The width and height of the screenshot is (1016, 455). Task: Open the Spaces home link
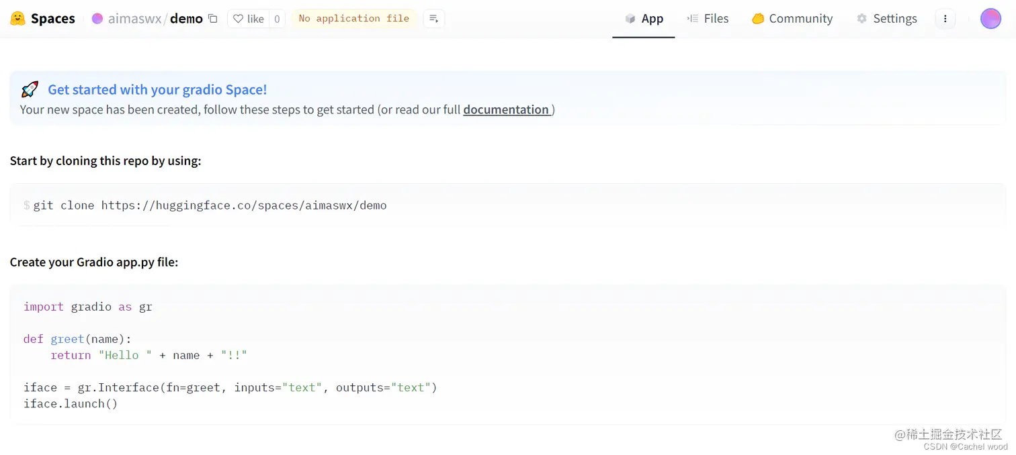[x=52, y=19]
